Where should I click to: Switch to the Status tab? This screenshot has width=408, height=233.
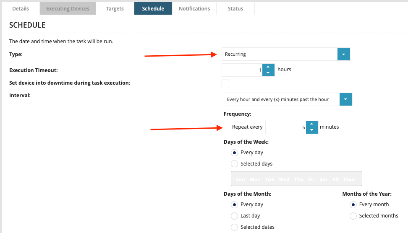pos(235,9)
